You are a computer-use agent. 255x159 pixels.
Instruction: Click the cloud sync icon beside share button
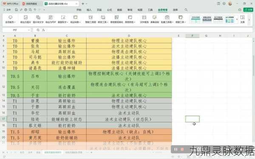(240, 10)
